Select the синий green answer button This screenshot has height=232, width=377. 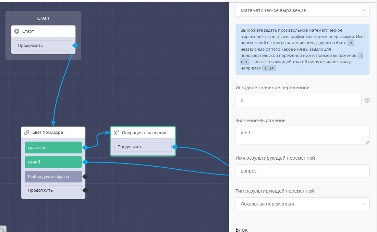coord(53,162)
